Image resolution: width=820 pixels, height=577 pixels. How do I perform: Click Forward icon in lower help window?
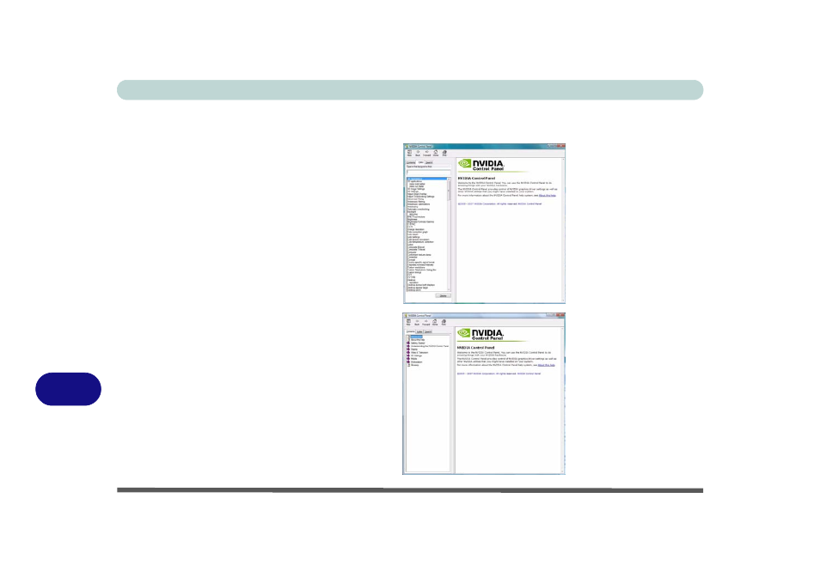point(426,322)
